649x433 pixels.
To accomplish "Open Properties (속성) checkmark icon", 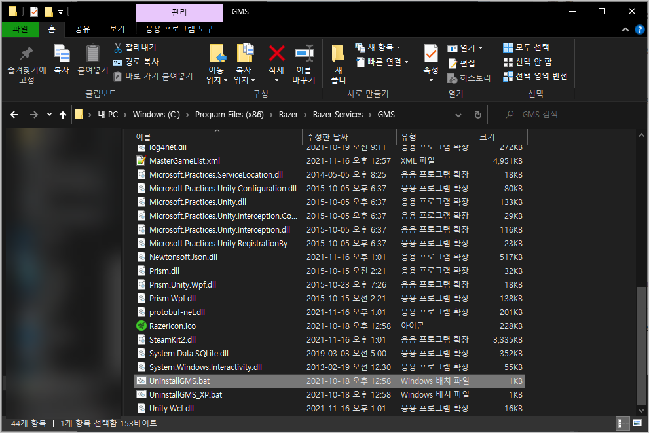I will [x=431, y=54].
